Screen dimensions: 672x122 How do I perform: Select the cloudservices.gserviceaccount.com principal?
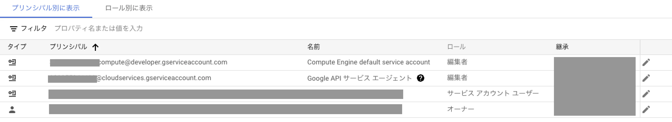click(x=130, y=78)
